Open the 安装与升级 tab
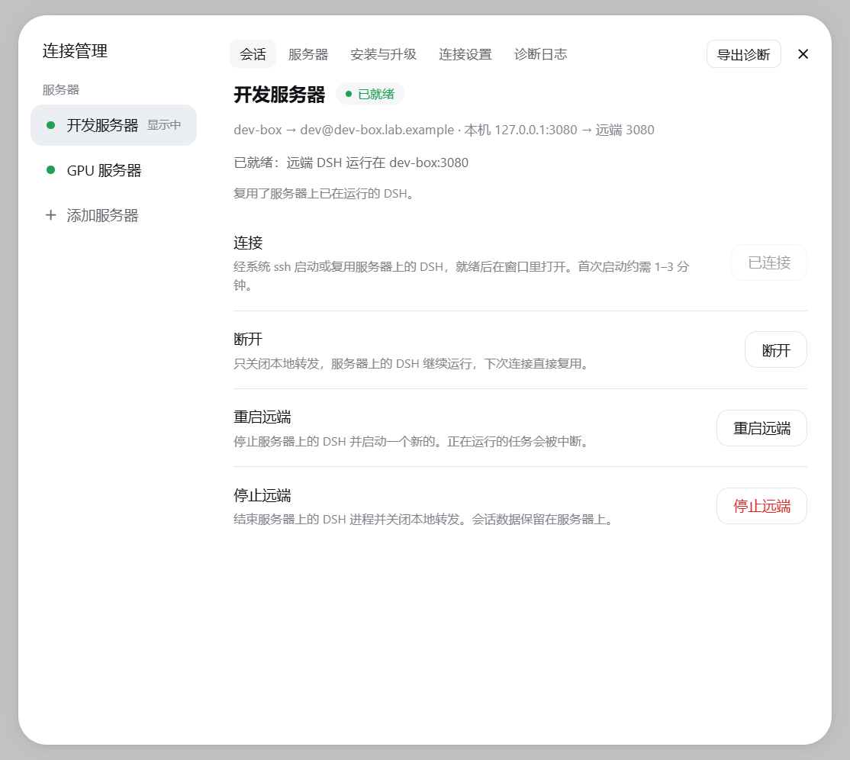This screenshot has height=760, width=850. click(x=383, y=54)
